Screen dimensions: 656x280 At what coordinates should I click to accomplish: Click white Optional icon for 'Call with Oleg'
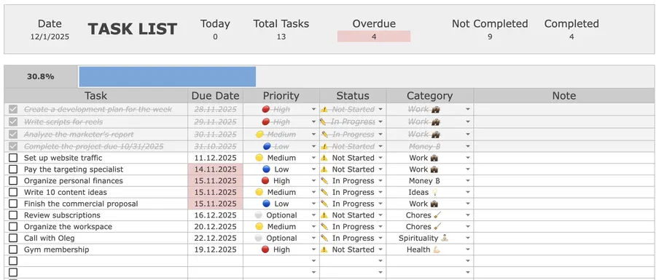click(x=259, y=239)
